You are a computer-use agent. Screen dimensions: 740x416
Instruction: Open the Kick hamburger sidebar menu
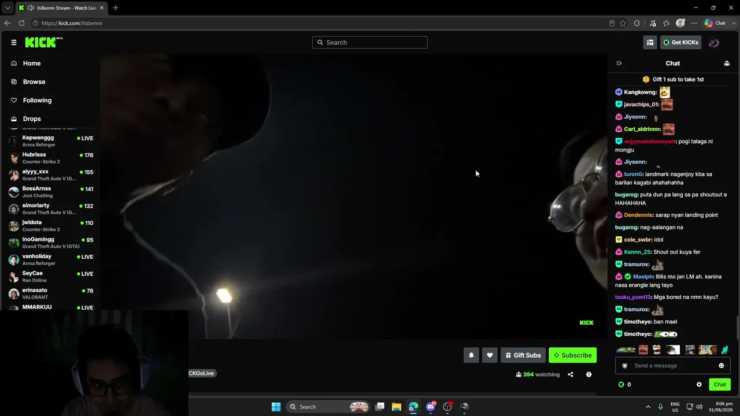tap(14, 42)
